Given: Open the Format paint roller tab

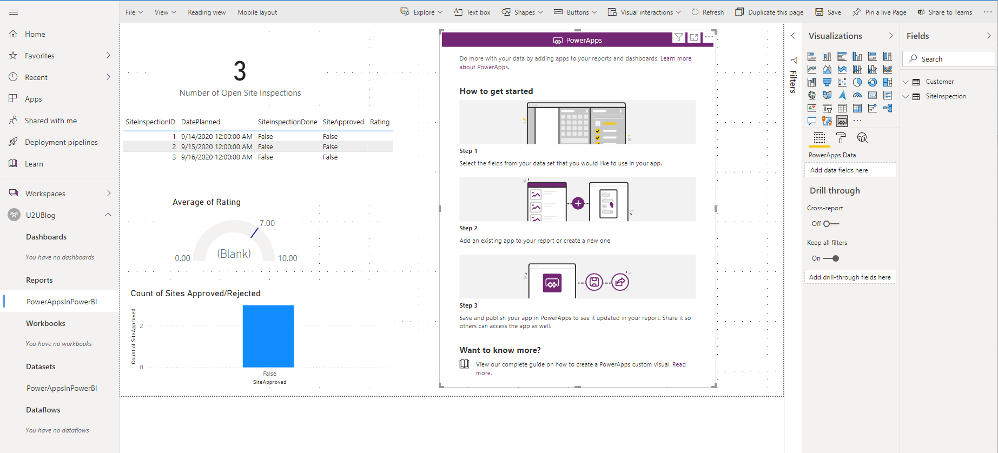Looking at the screenshot, I should point(841,138).
